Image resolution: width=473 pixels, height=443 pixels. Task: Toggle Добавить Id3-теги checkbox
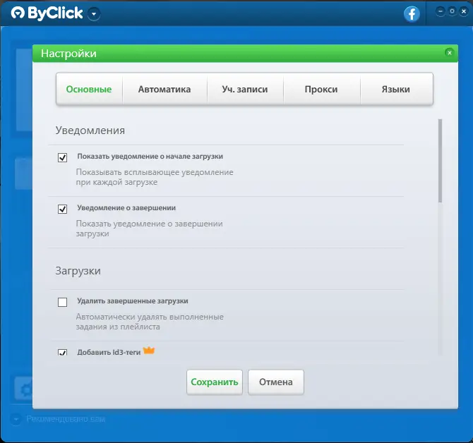click(62, 352)
